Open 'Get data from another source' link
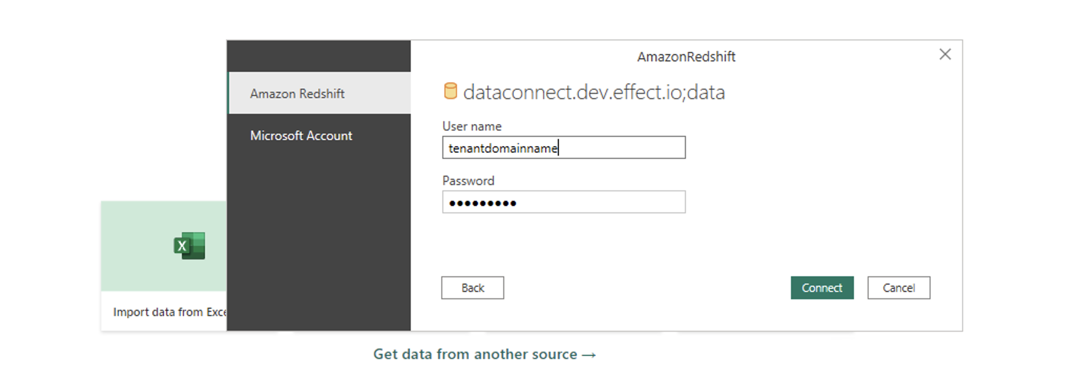The width and height of the screenshot is (1082, 389). click(484, 354)
